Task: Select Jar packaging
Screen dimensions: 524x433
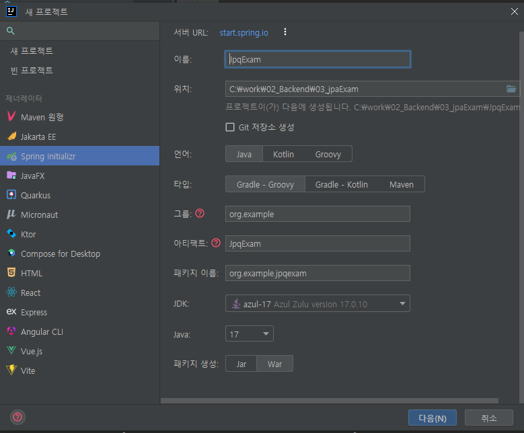Action: [x=241, y=364]
